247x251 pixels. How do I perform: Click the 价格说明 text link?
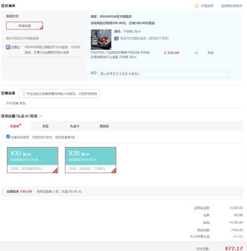[207, 6]
